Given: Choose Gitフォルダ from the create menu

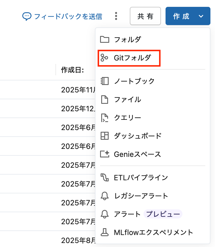Looking at the screenshot, I should (x=129, y=58).
